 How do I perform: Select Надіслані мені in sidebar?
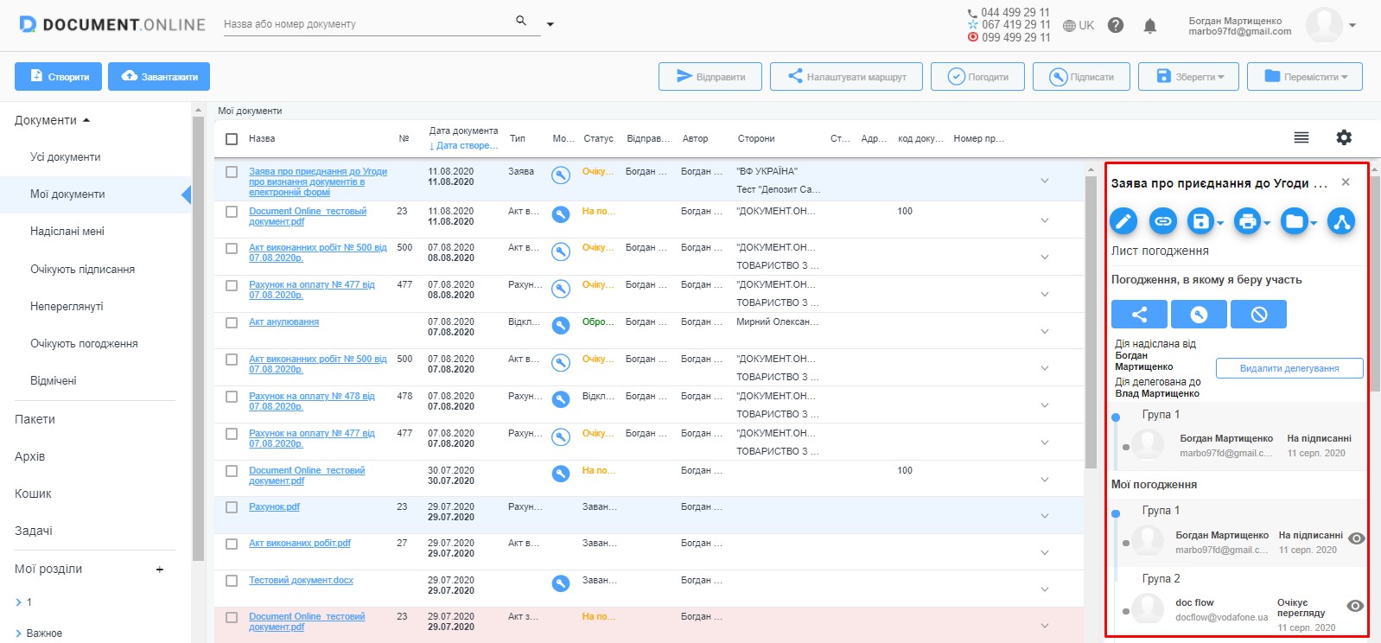67,232
